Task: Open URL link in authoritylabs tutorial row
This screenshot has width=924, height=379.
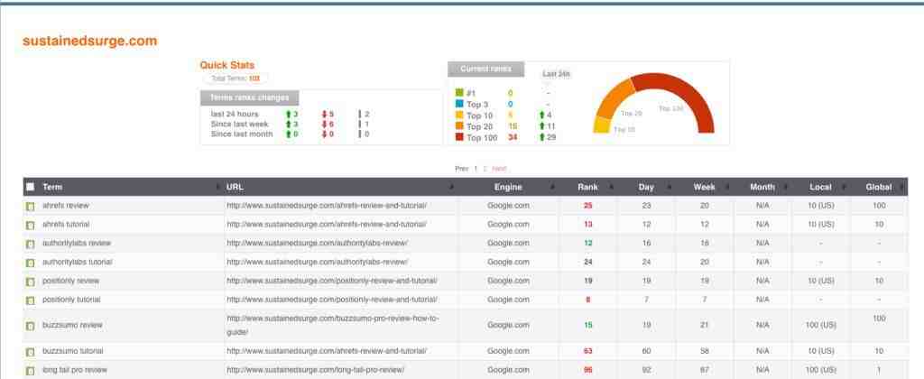Action: (317, 263)
